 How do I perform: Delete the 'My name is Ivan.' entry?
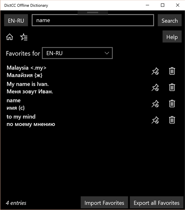tap(172, 87)
